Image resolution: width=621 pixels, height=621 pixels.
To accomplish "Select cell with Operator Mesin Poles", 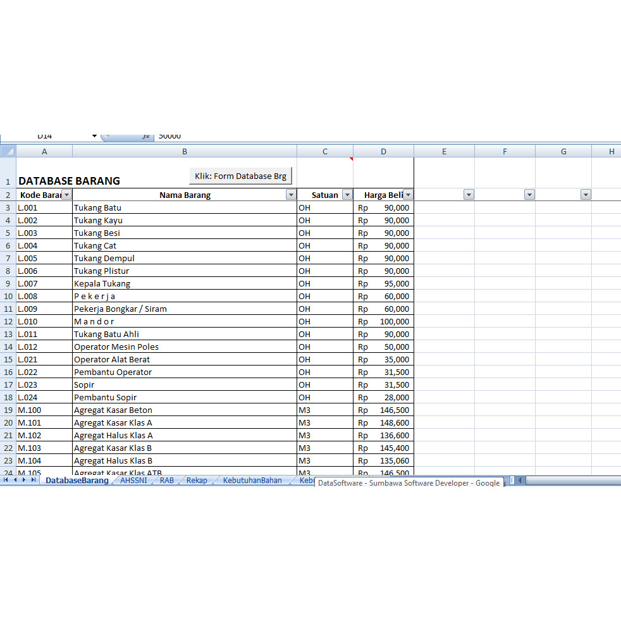I will (x=185, y=347).
